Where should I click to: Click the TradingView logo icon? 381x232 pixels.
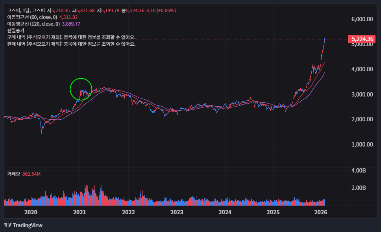tap(7, 225)
